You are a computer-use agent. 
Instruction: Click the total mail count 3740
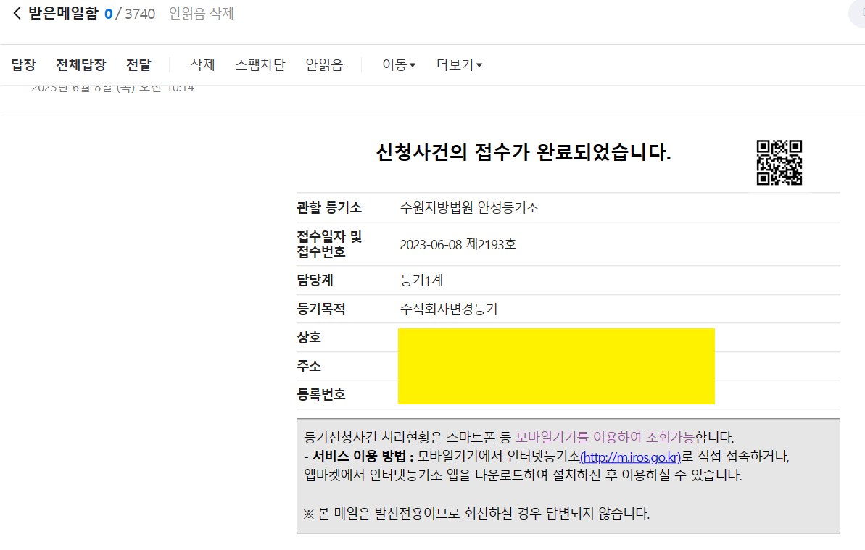click(x=138, y=12)
